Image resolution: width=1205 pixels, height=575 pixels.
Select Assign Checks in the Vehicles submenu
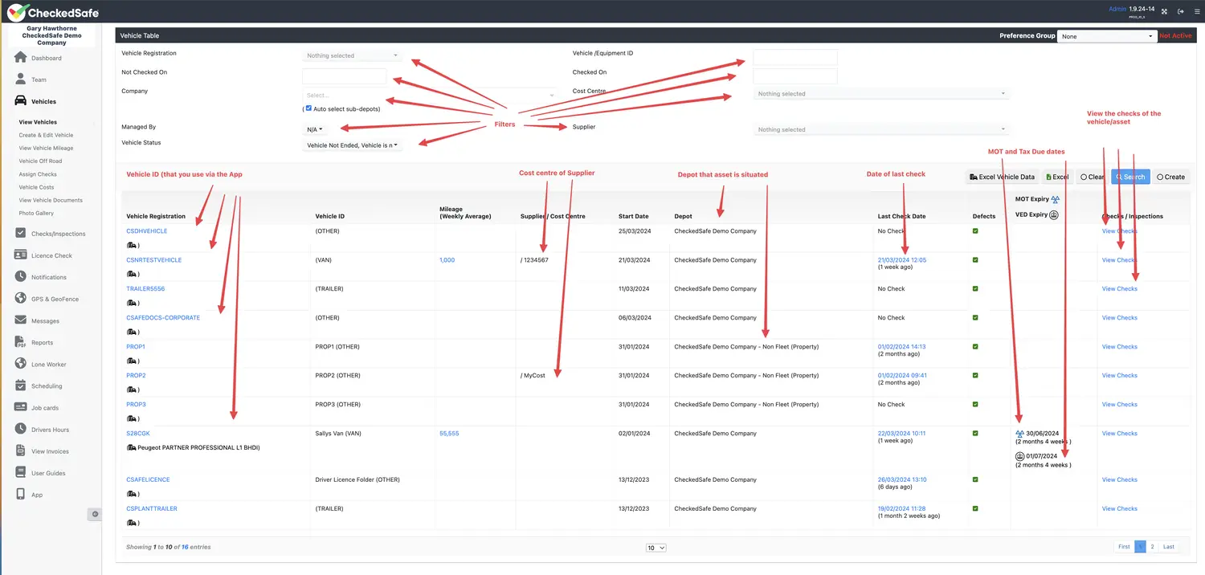click(38, 174)
